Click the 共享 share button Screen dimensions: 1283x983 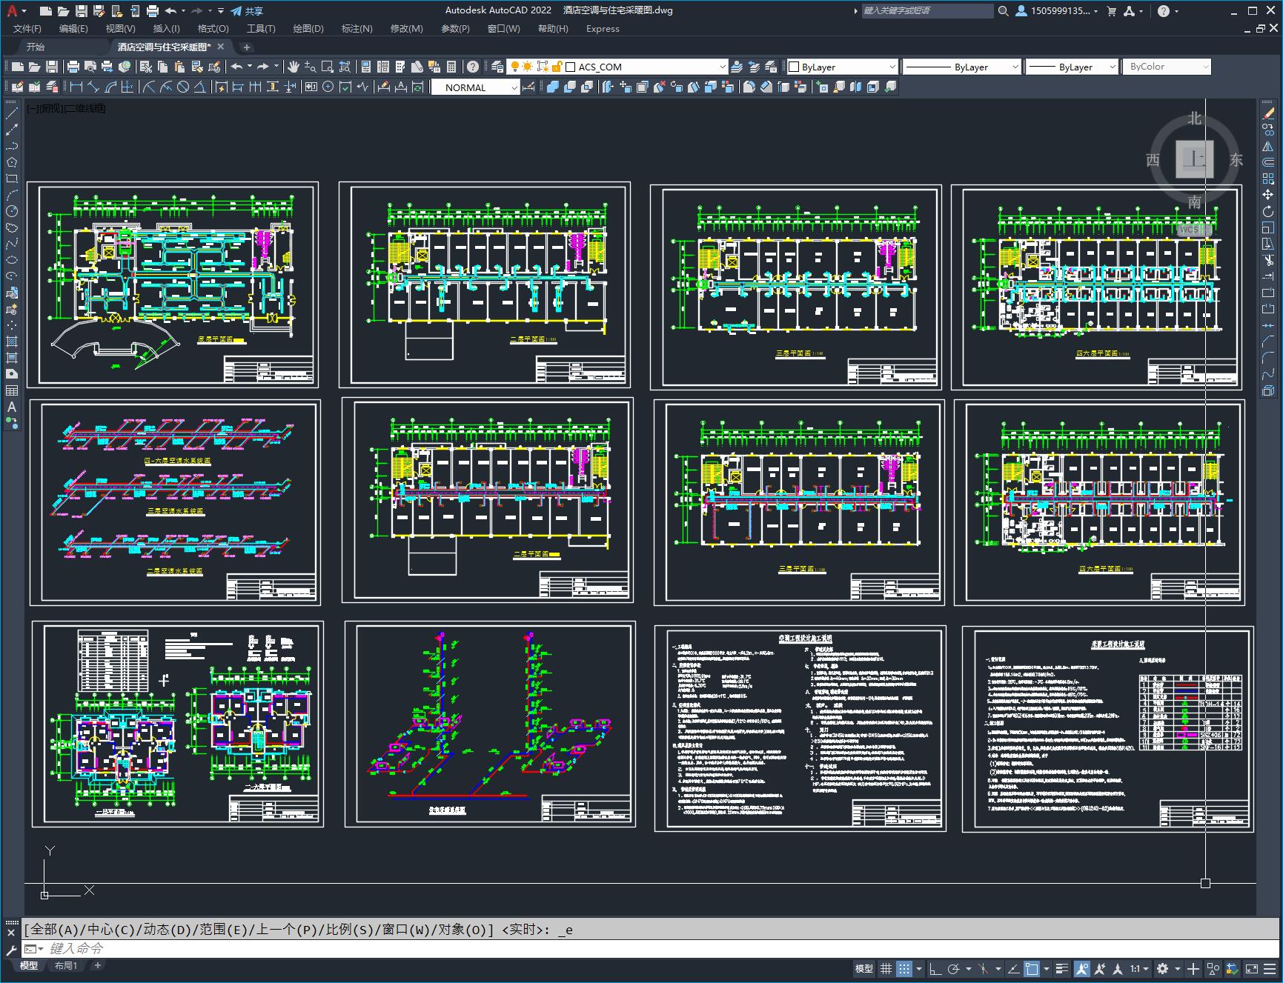[247, 11]
